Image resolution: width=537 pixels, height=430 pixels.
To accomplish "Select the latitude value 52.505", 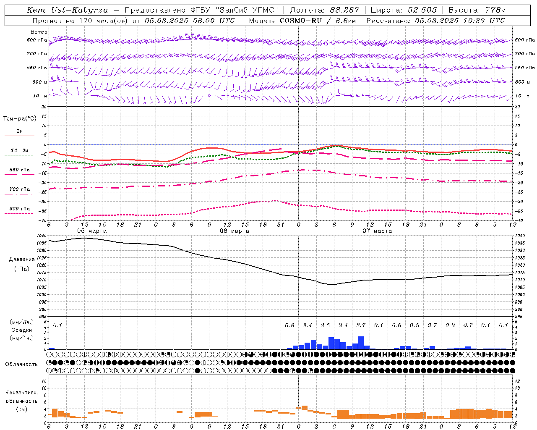I will coord(422,10).
